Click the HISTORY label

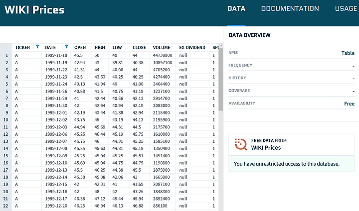237,78
